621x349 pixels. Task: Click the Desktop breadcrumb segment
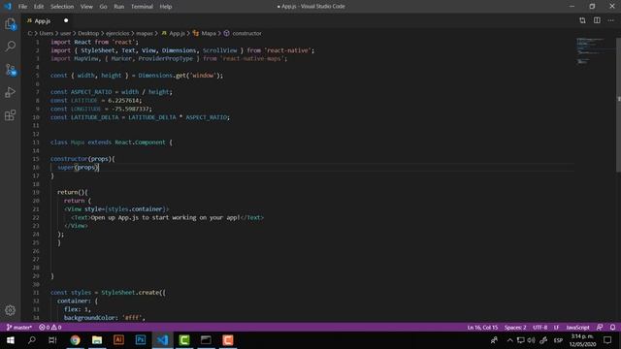pos(88,33)
